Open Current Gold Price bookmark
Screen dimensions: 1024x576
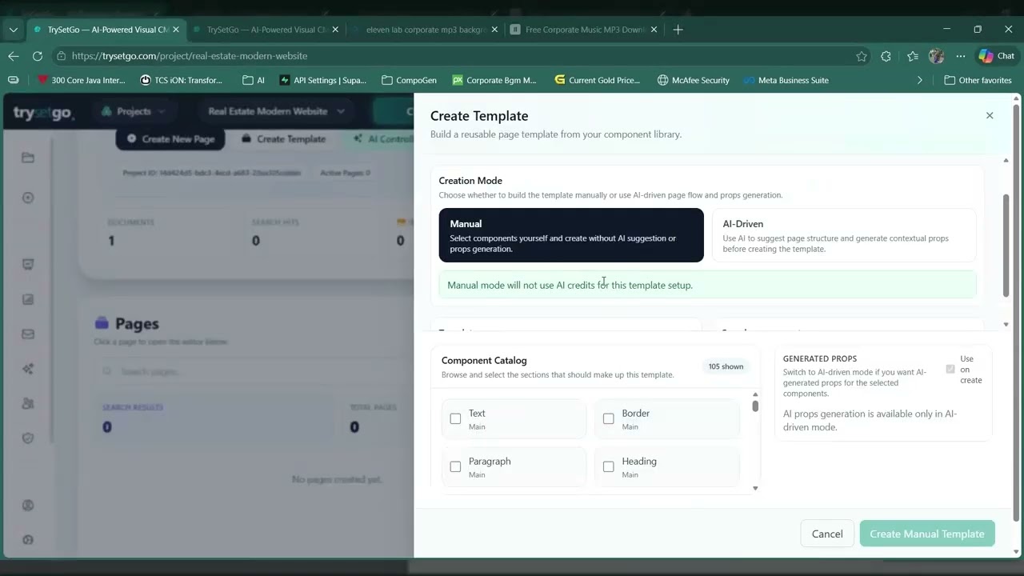[x=598, y=80]
